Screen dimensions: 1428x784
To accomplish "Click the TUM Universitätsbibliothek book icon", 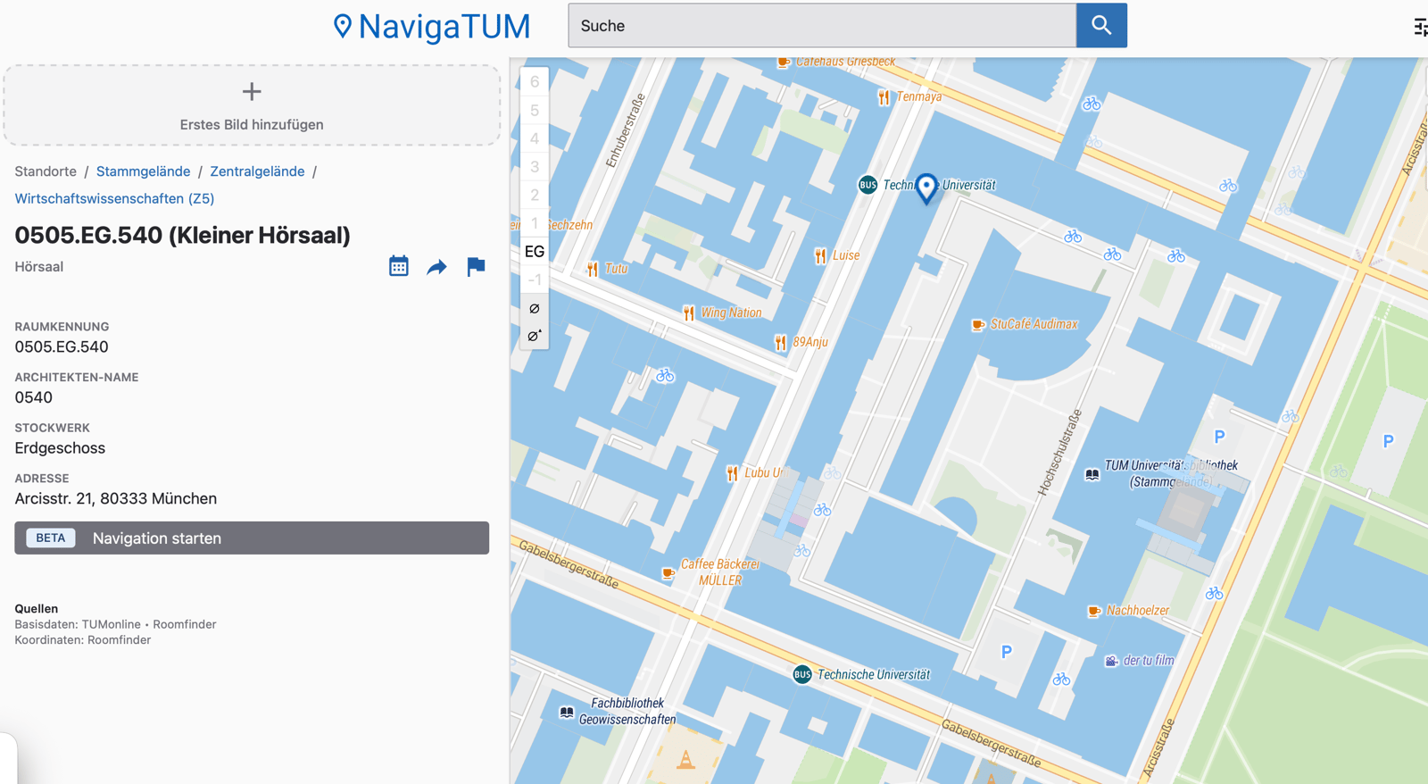I will click(1092, 474).
